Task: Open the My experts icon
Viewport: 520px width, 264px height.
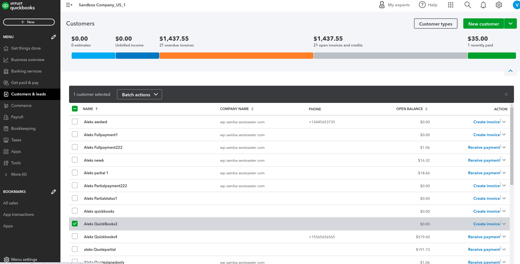Action: point(382,5)
